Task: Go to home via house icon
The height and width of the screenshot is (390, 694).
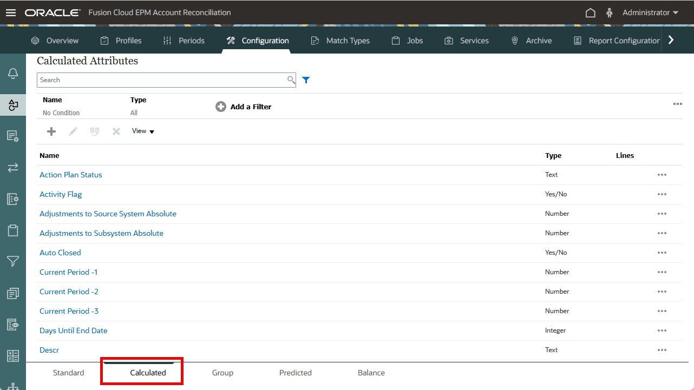Action: (591, 12)
